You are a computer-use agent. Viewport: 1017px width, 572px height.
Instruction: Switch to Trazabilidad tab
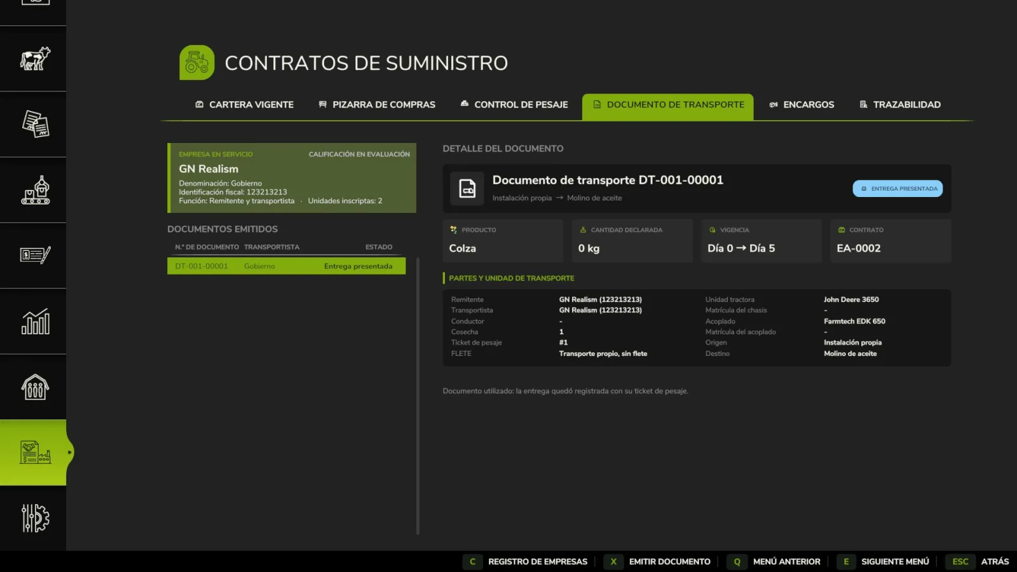point(900,105)
